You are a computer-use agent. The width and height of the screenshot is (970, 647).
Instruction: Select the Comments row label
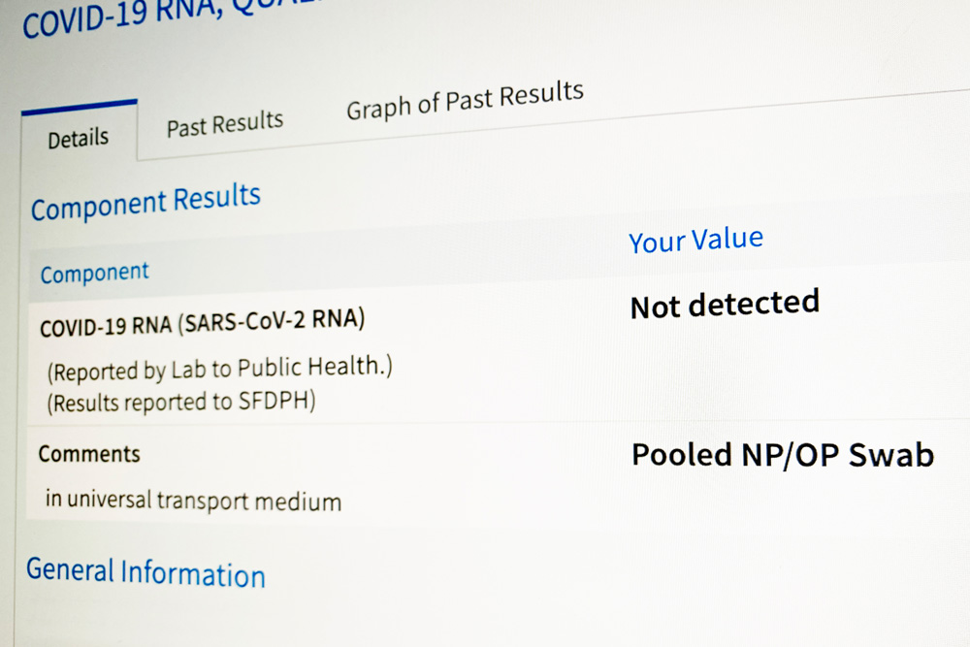(x=89, y=454)
